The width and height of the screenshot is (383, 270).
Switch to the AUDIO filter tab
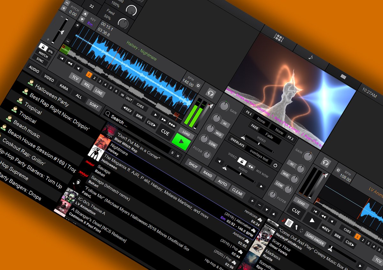[x=34, y=69]
